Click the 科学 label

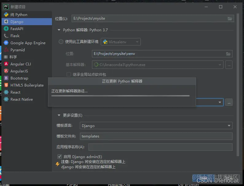pos(13,57)
